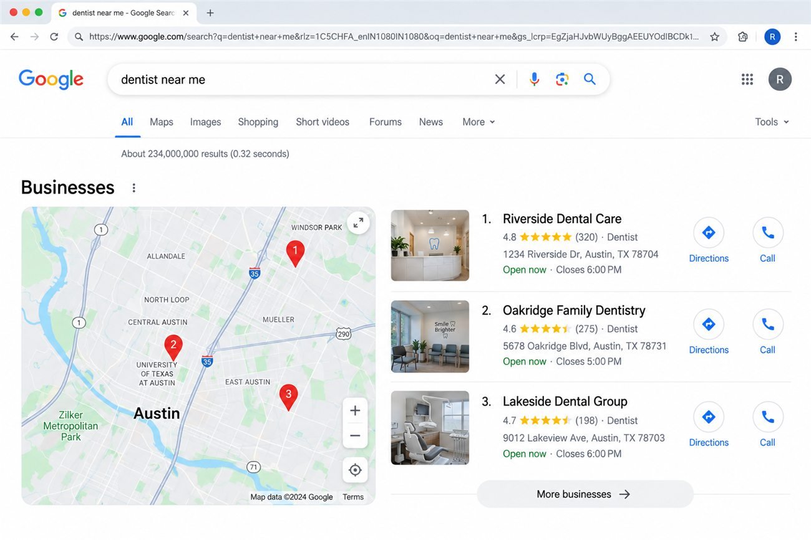Switch to the Forums tab
The image size is (811, 540).
(x=386, y=122)
